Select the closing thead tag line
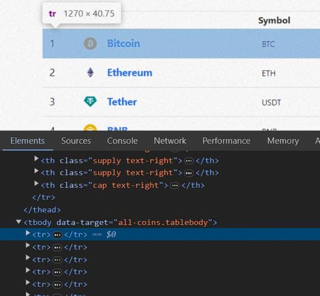Viewport: 320px width, 296px height. 42,210
